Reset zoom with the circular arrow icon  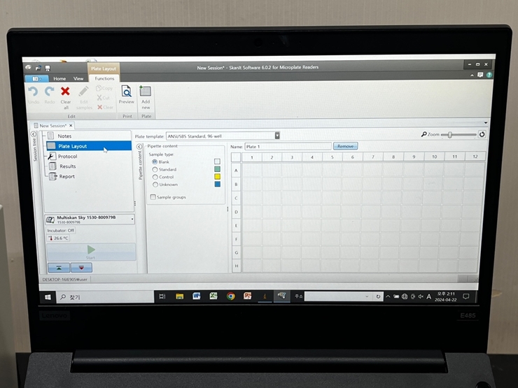(482, 134)
